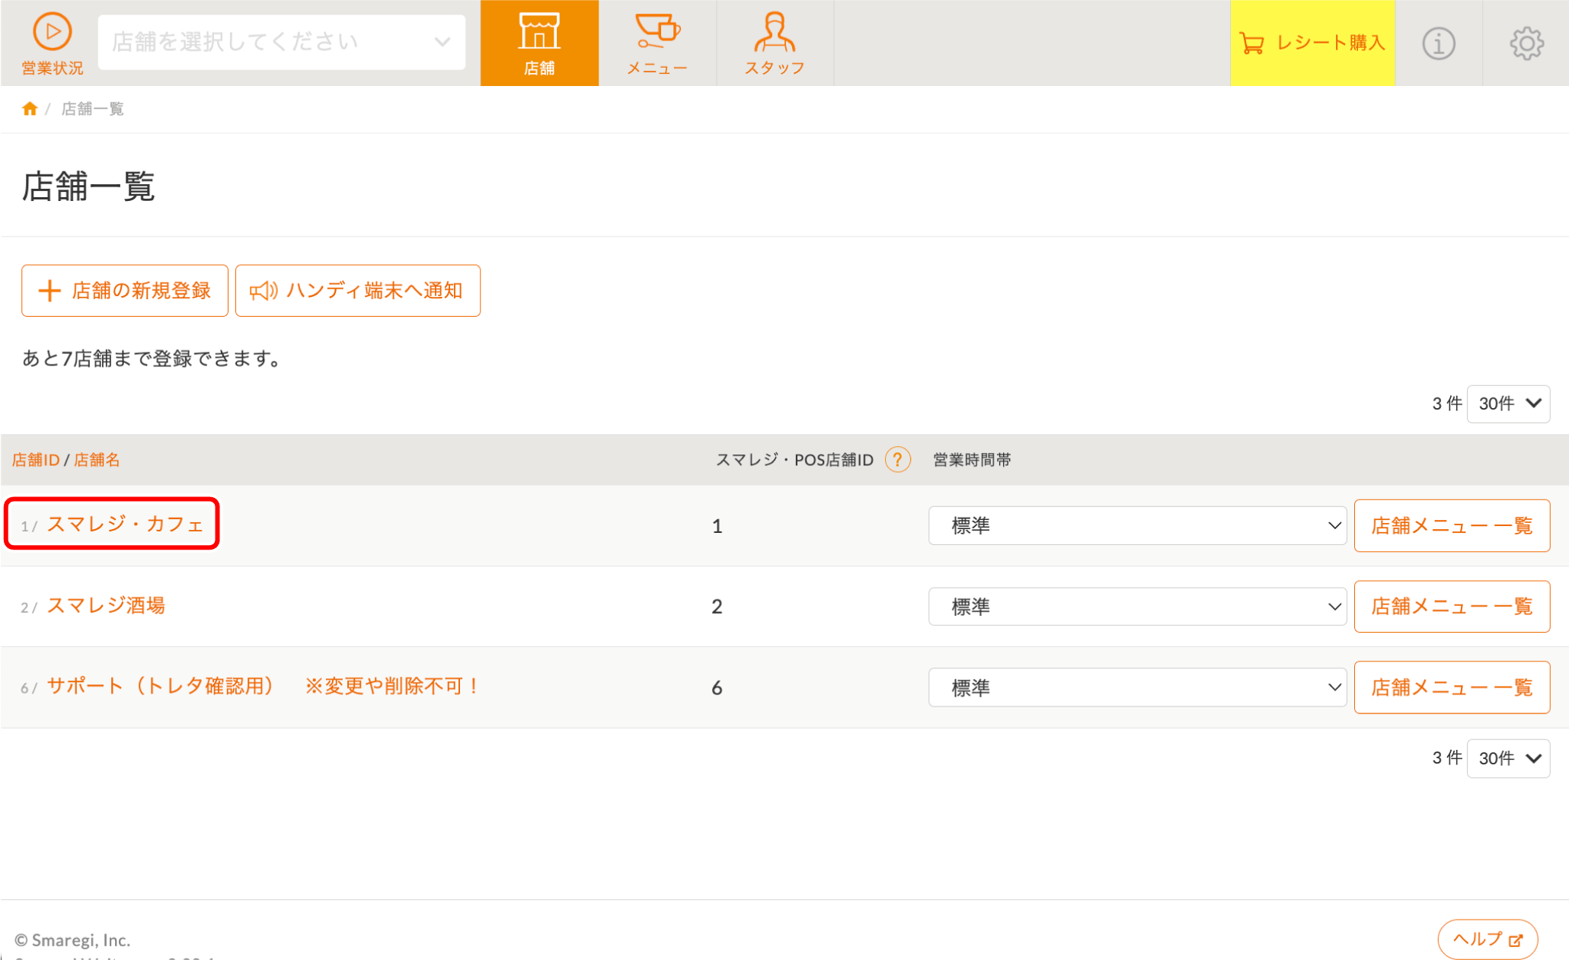The width and height of the screenshot is (1569, 960).
Task: Click the POS店舗ID help question icon
Action: [x=897, y=460]
